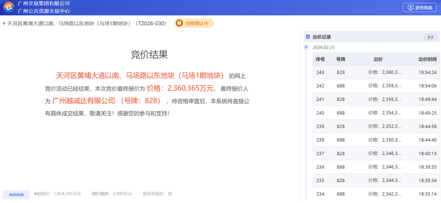Click the 竞价信息 tab label
This screenshot has width=441, height=203.
pyautogui.click(x=16, y=194)
